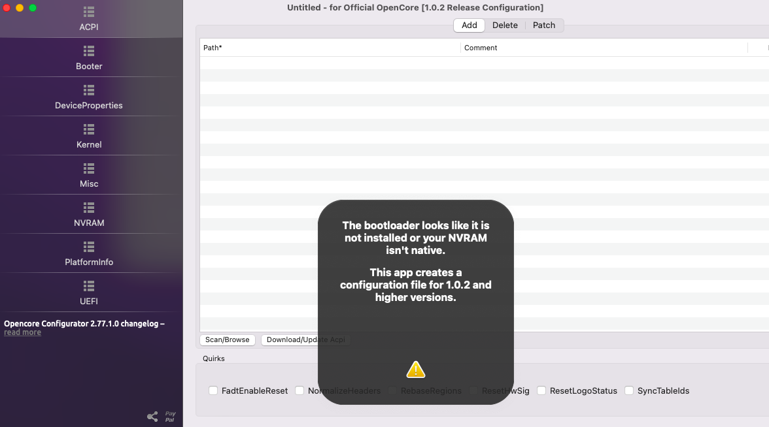Switch to the Delete tab
Screen dimensions: 769x427
click(505, 25)
